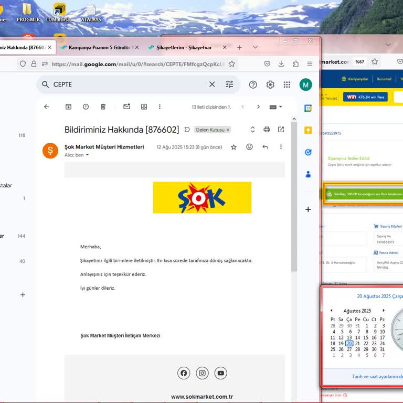Select day 21 in Ağustos 2025 calendar
The height and width of the screenshot is (403, 403).
(357, 343)
